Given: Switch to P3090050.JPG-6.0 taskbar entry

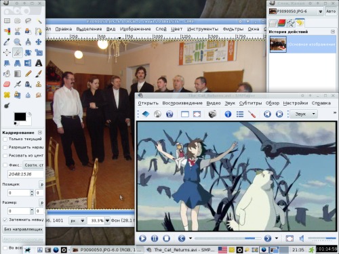Looking at the screenshot, I should tap(108, 250).
